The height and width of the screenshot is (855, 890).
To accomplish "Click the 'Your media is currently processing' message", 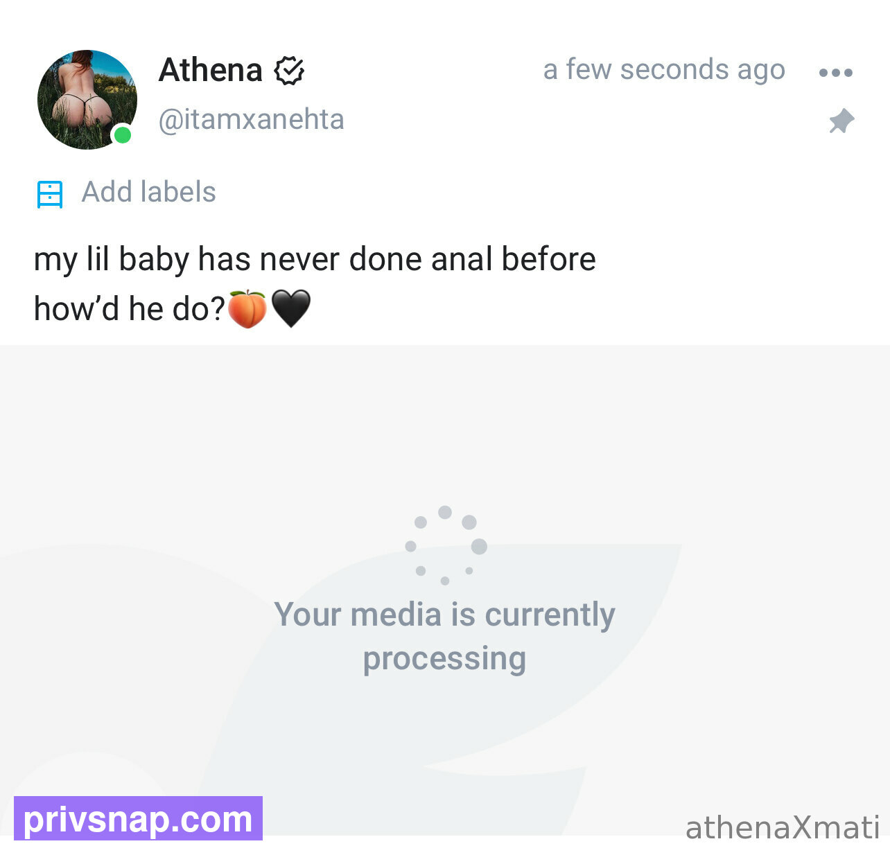I will click(445, 636).
